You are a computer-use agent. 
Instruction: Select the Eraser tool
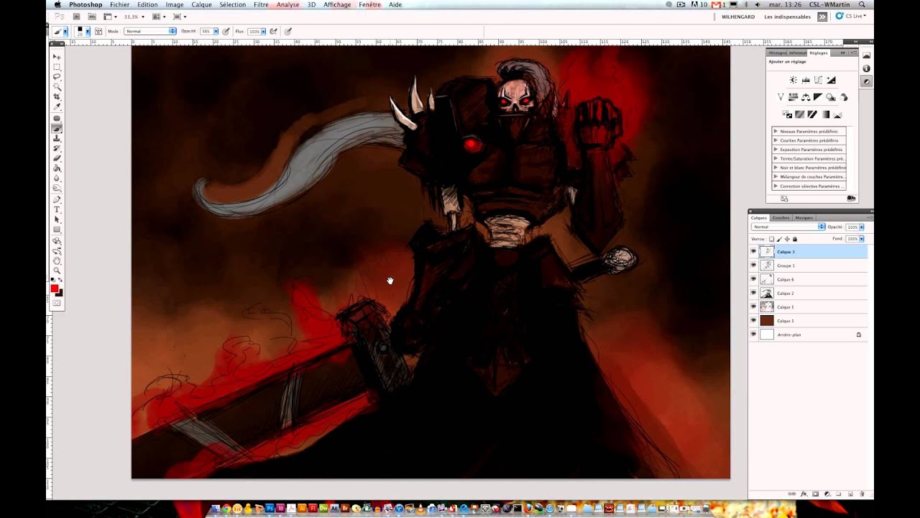point(57,158)
